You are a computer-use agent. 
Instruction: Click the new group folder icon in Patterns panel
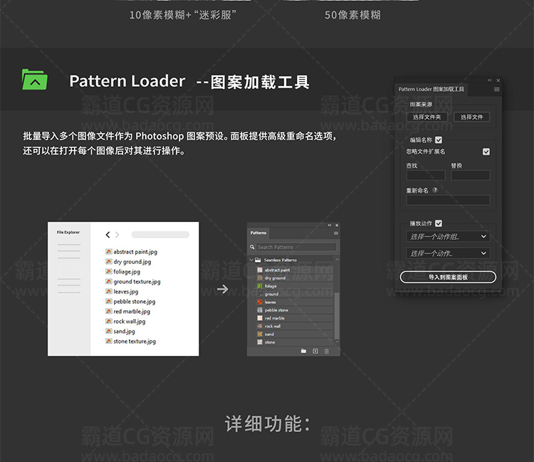click(303, 351)
